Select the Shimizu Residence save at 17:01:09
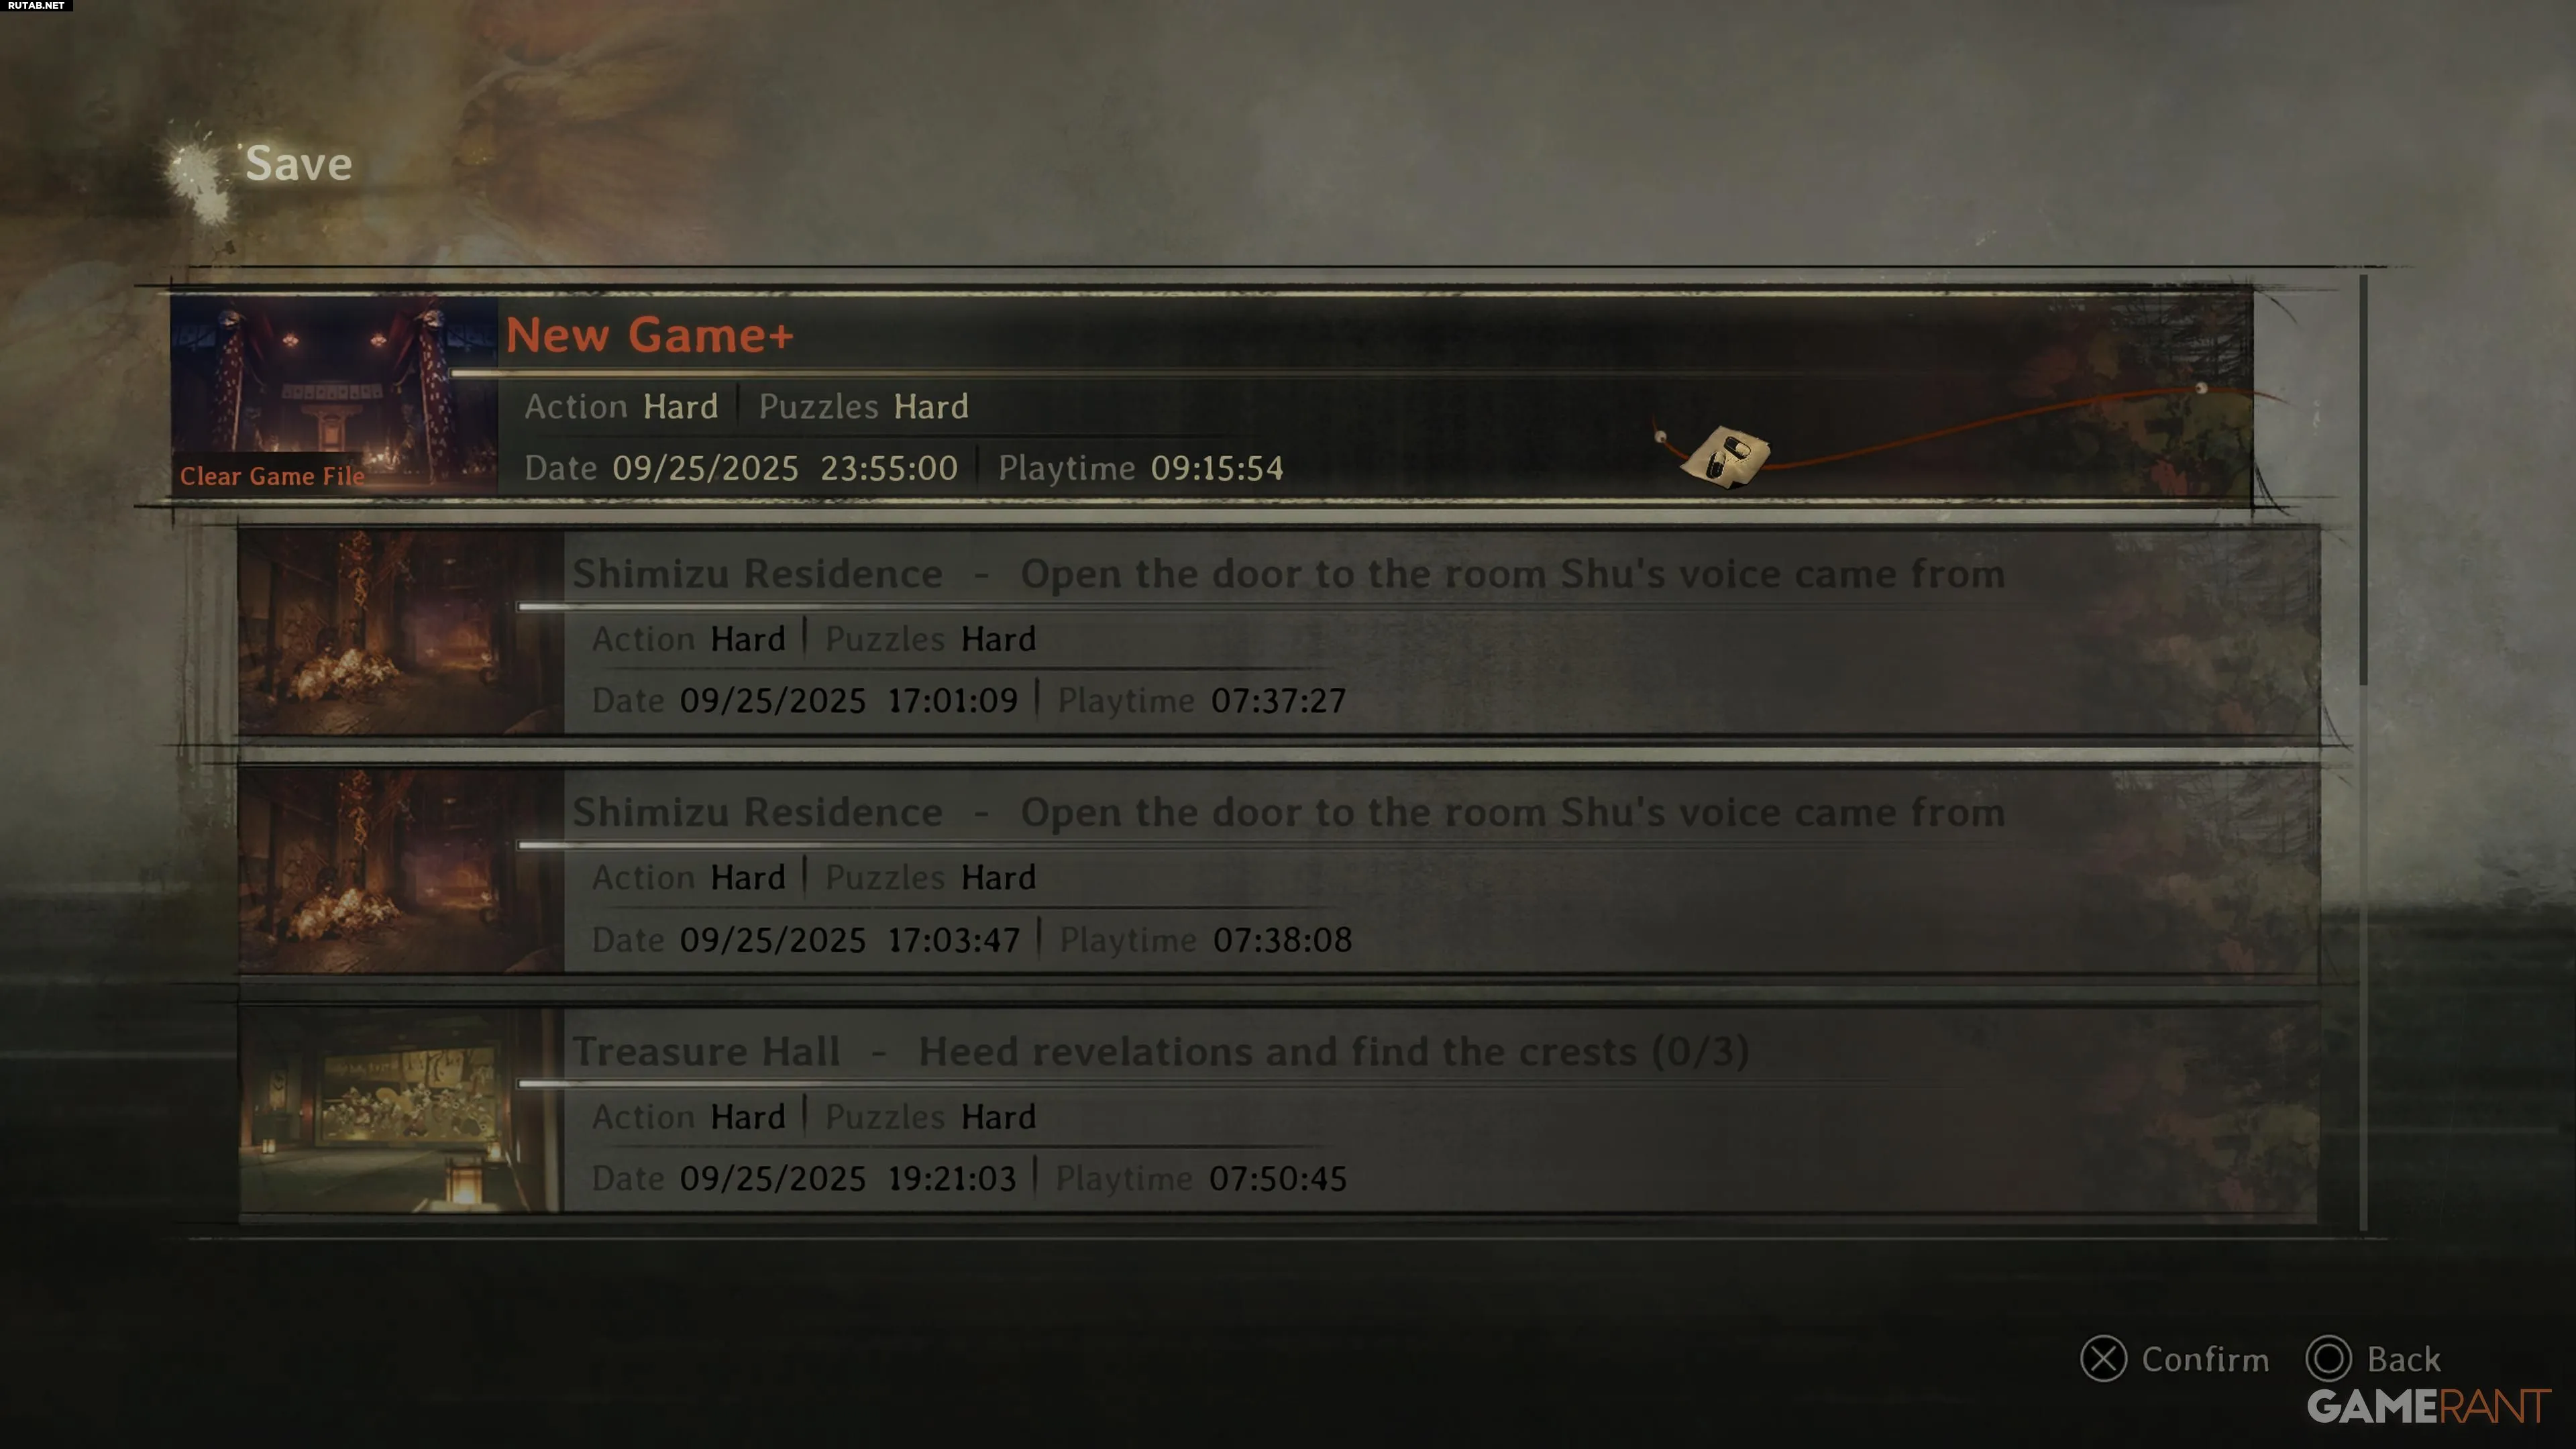 point(1278,633)
